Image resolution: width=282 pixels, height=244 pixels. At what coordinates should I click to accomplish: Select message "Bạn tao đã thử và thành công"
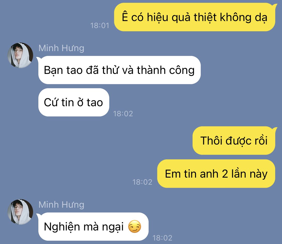pos(119,70)
